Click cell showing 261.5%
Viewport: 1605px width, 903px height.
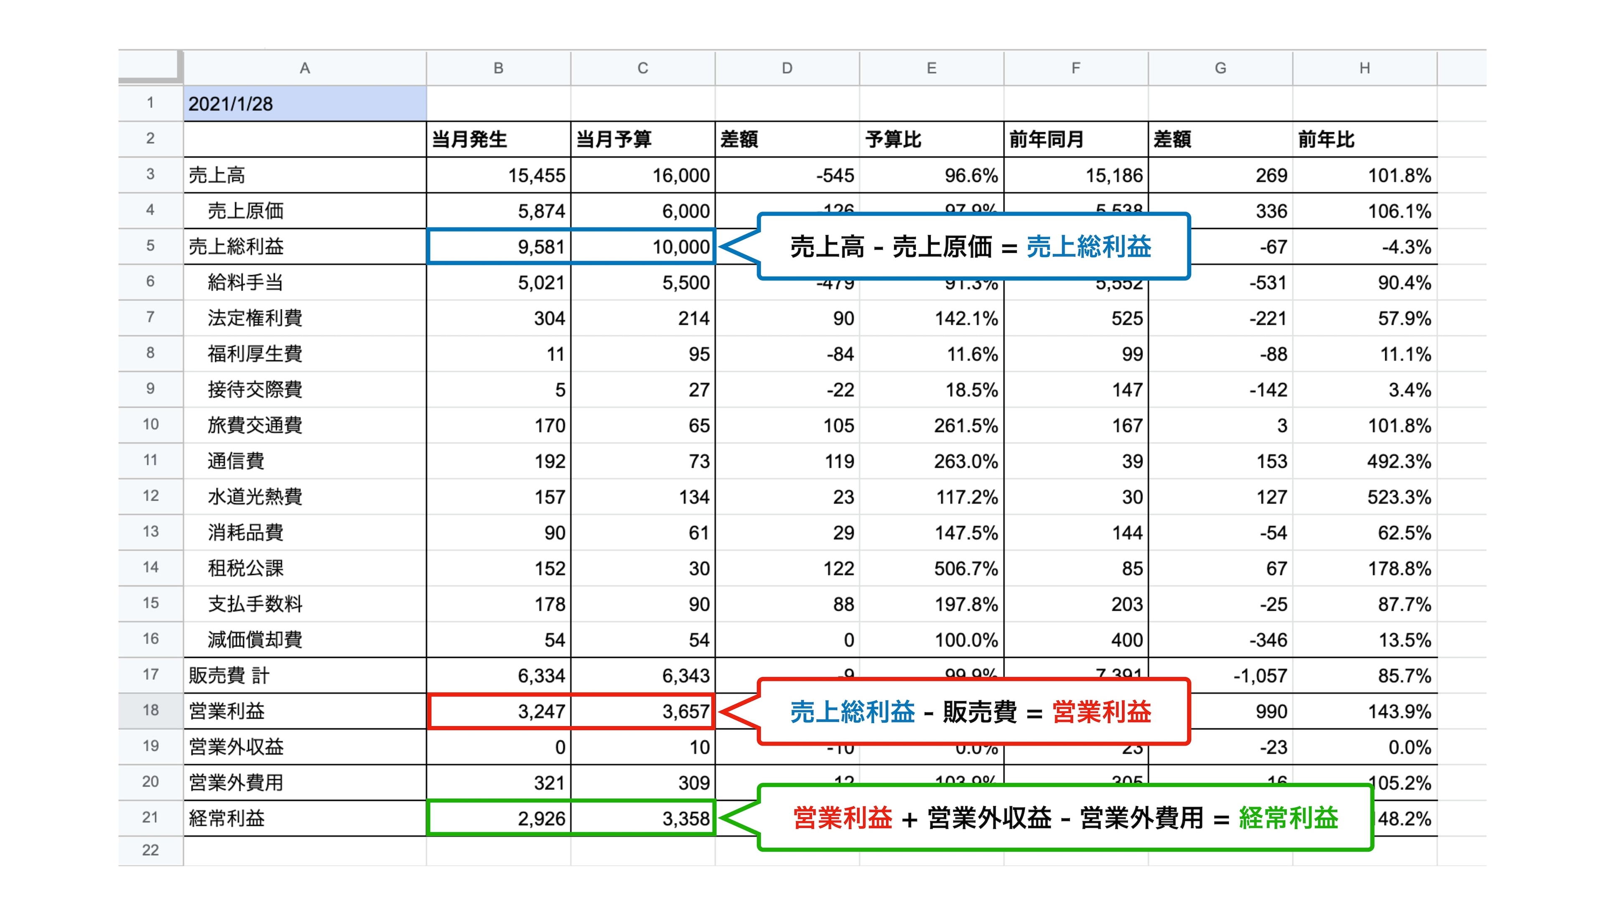pos(932,425)
